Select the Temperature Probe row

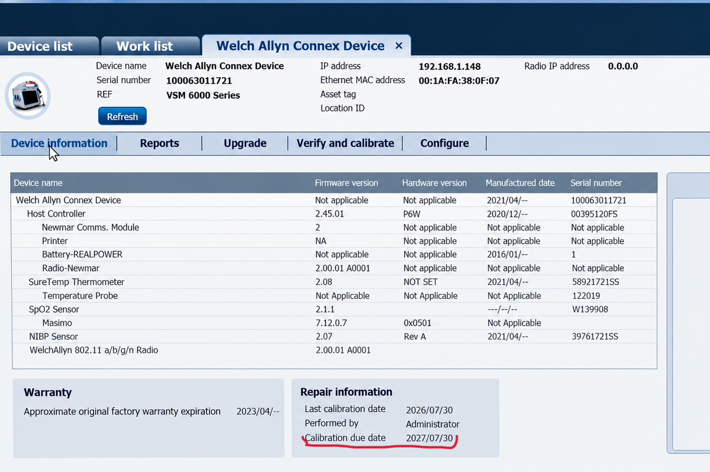[334, 295]
